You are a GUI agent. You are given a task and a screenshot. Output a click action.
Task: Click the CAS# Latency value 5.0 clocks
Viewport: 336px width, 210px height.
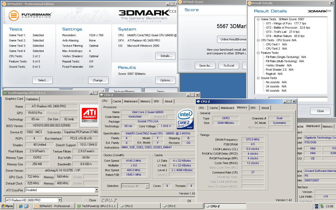253,149
